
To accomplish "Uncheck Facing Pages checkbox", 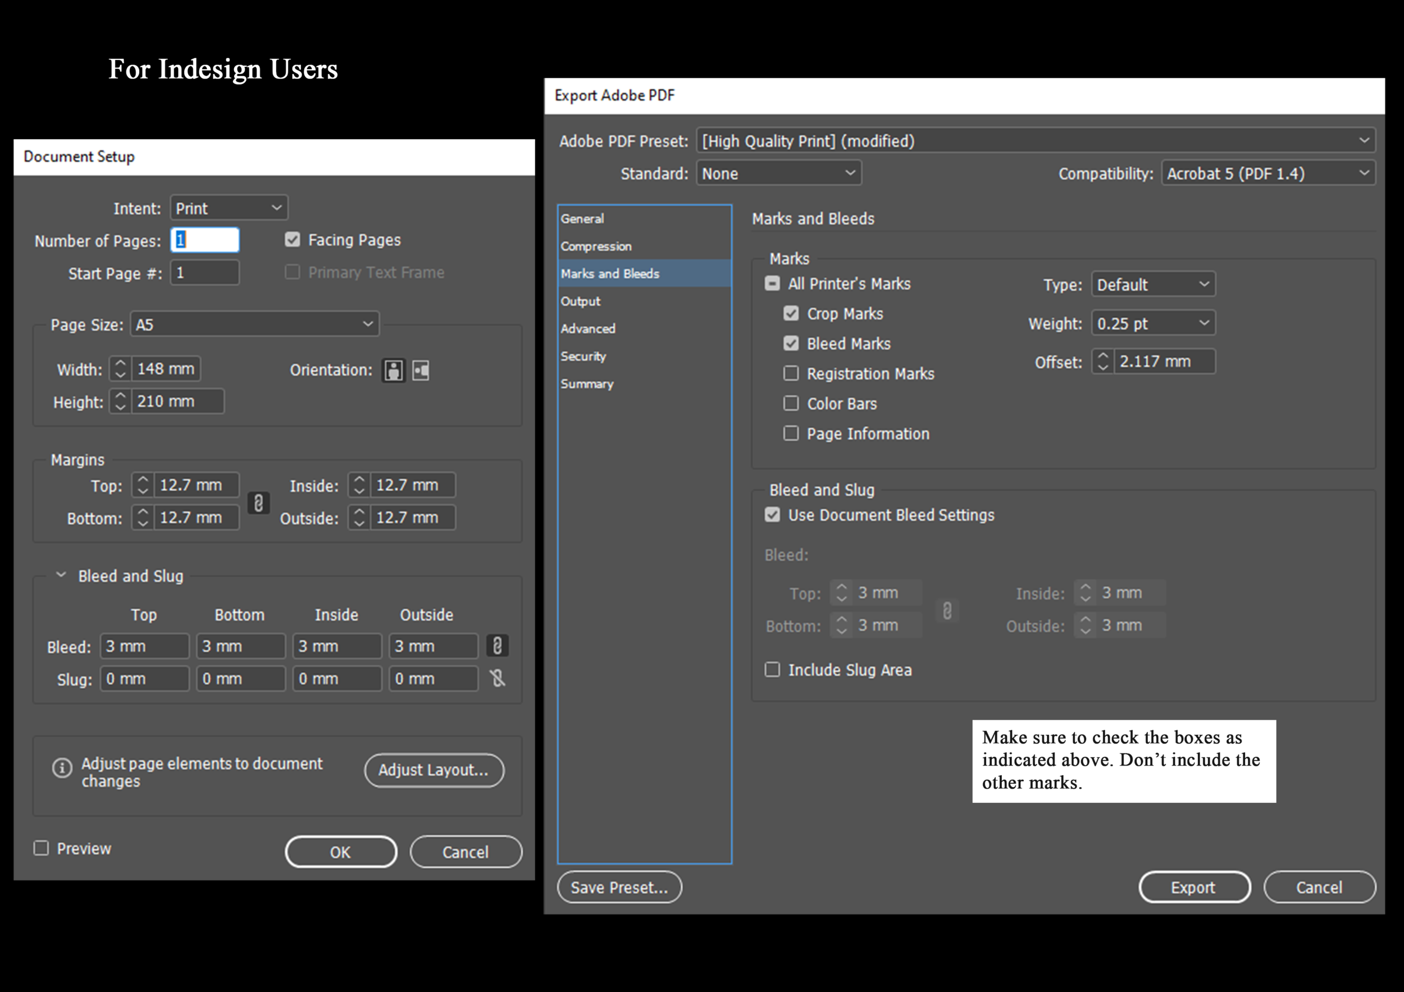I will click(x=292, y=240).
